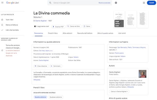Click Ricerca avanzata link
This screenshot has width=157, height=100.
[x=104, y=3]
